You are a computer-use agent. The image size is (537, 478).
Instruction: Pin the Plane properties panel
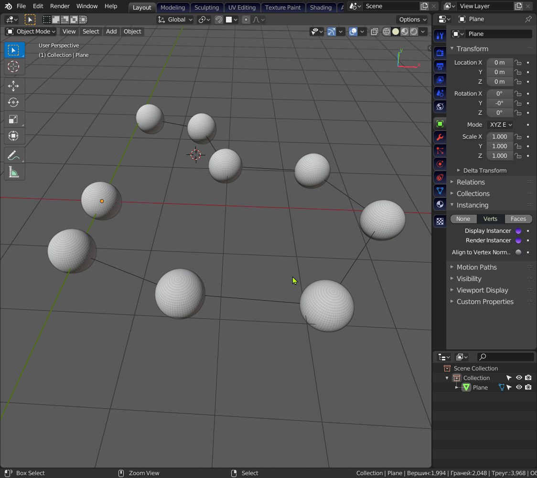tap(528, 19)
